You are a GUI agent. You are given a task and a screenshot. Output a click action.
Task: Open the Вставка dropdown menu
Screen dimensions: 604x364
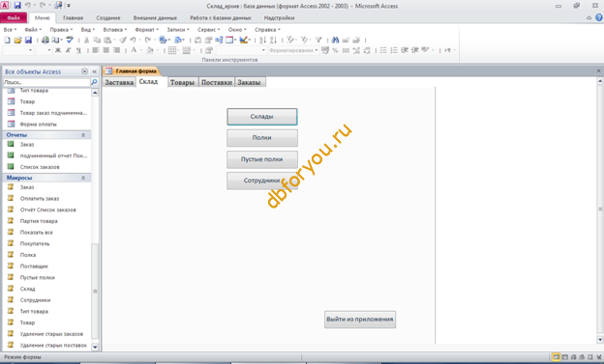point(115,30)
